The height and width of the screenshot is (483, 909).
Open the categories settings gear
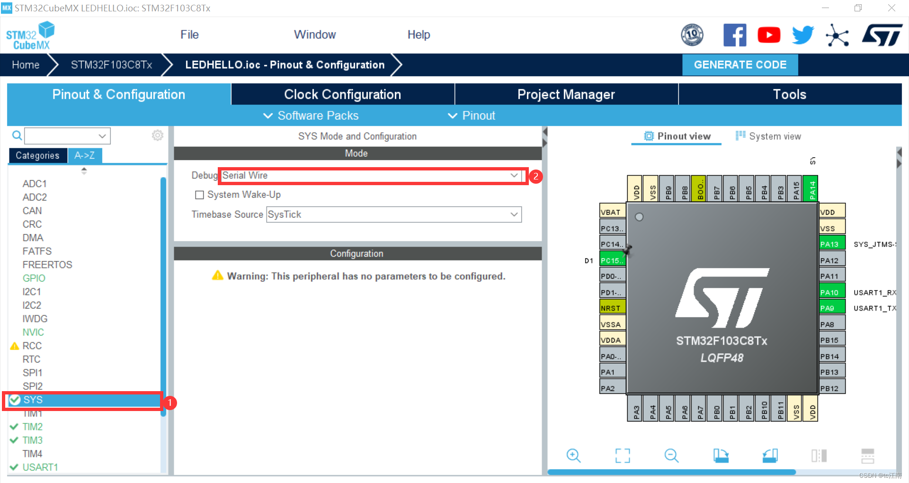pos(158,135)
